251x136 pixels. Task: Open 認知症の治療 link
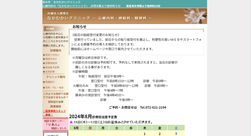click(x=56, y=102)
